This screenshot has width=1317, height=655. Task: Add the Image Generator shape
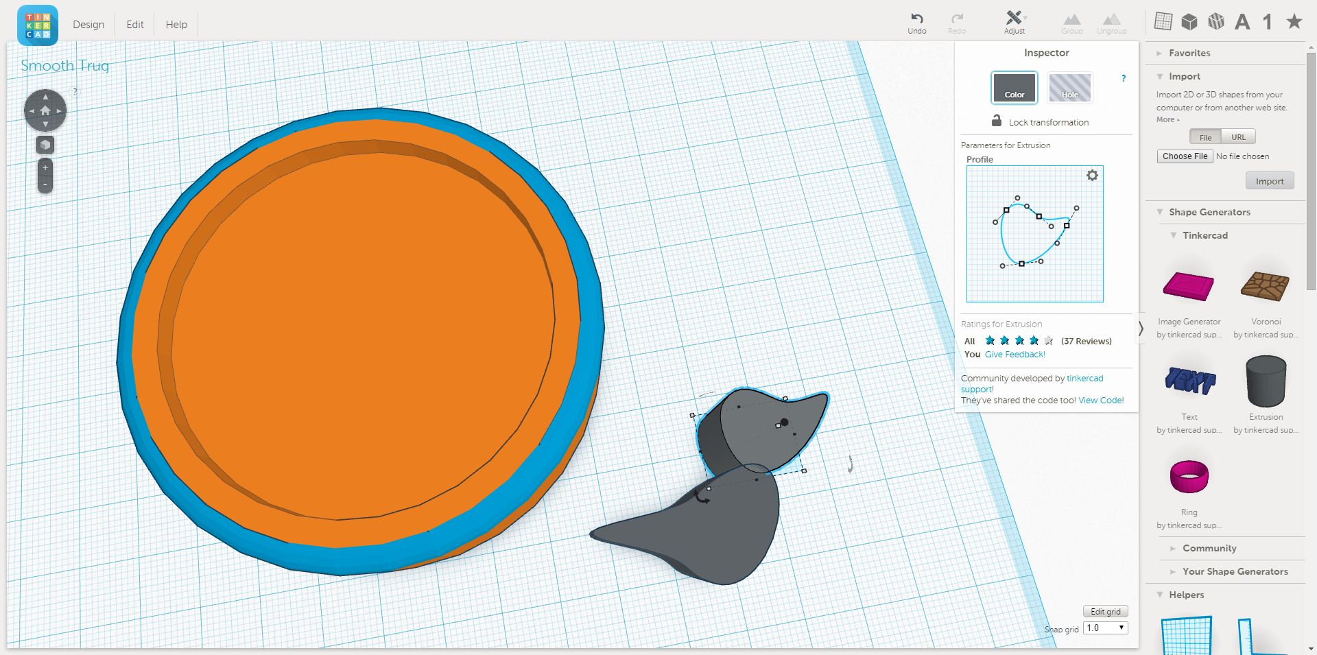click(x=1189, y=286)
